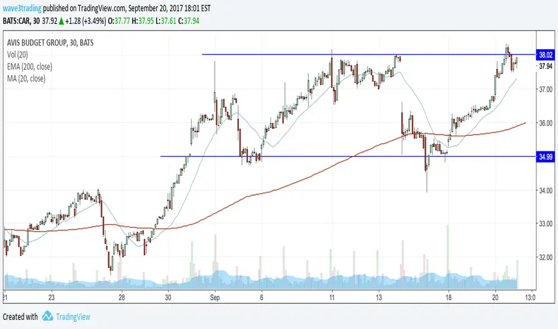Click the BATS:CAR, 30 ticker text
This screenshot has height=329, width=558.
22,21
